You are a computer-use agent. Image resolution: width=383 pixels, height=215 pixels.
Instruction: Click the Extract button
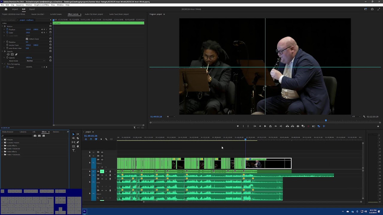point(292,126)
